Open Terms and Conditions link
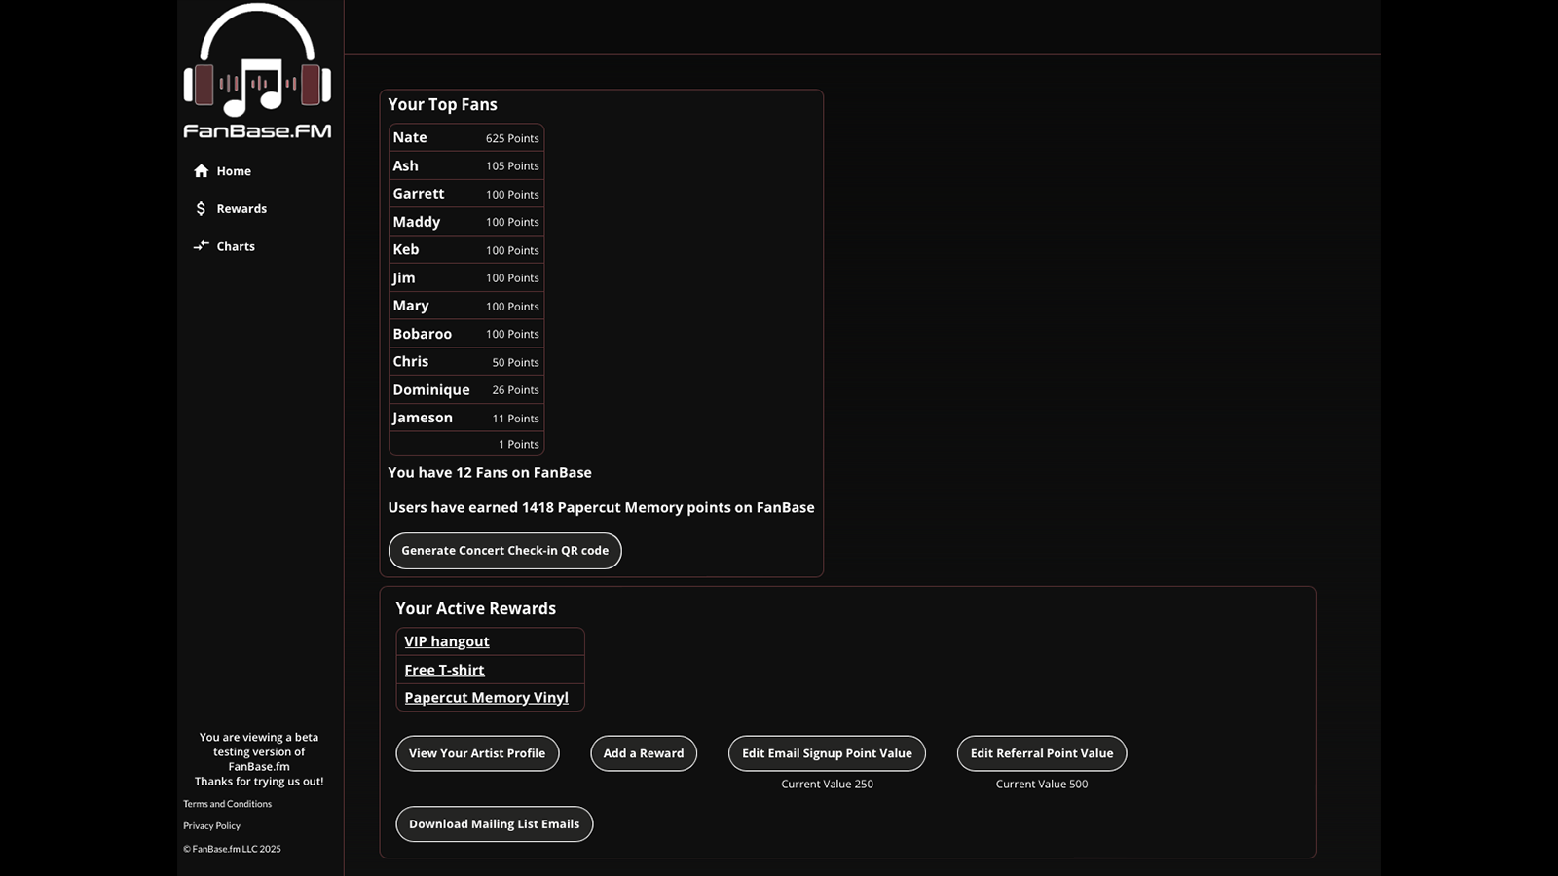This screenshot has height=876, width=1558. [x=227, y=804]
